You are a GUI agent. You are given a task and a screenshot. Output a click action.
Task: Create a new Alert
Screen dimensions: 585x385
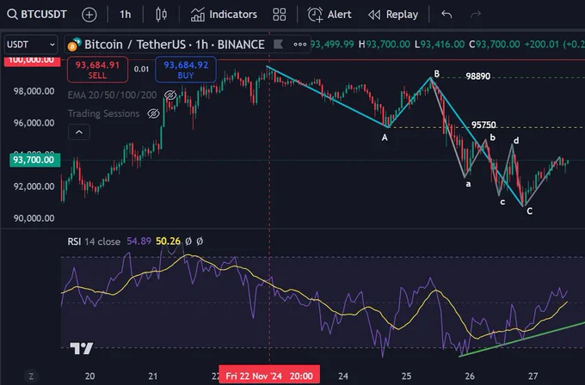(329, 15)
